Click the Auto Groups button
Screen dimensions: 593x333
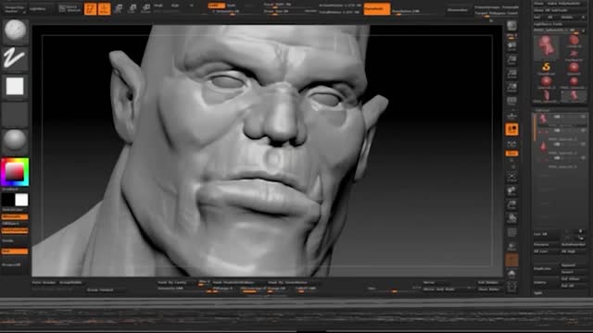click(x=43, y=282)
